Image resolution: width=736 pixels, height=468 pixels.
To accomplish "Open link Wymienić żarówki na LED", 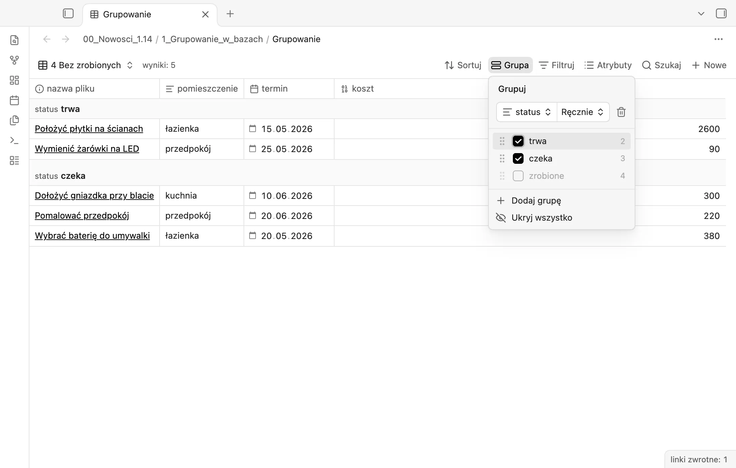I will pyautogui.click(x=87, y=149).
